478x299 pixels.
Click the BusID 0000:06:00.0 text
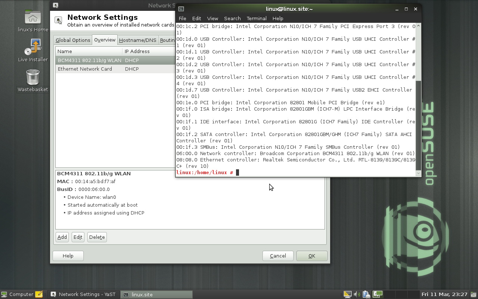[x=94, y=189]
